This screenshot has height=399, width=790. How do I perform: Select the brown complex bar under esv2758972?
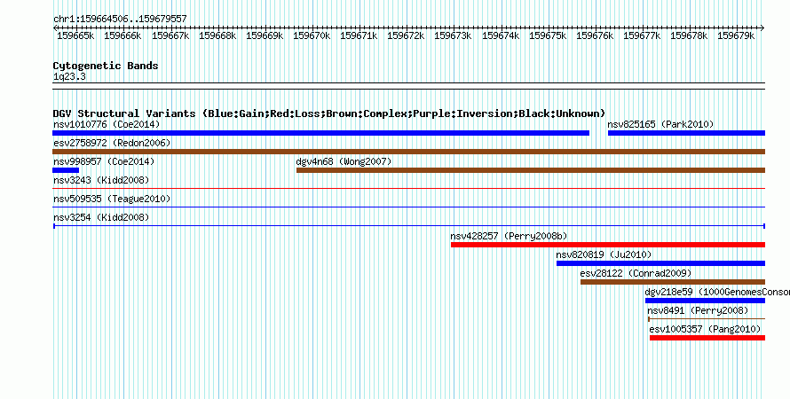(408, 152)
